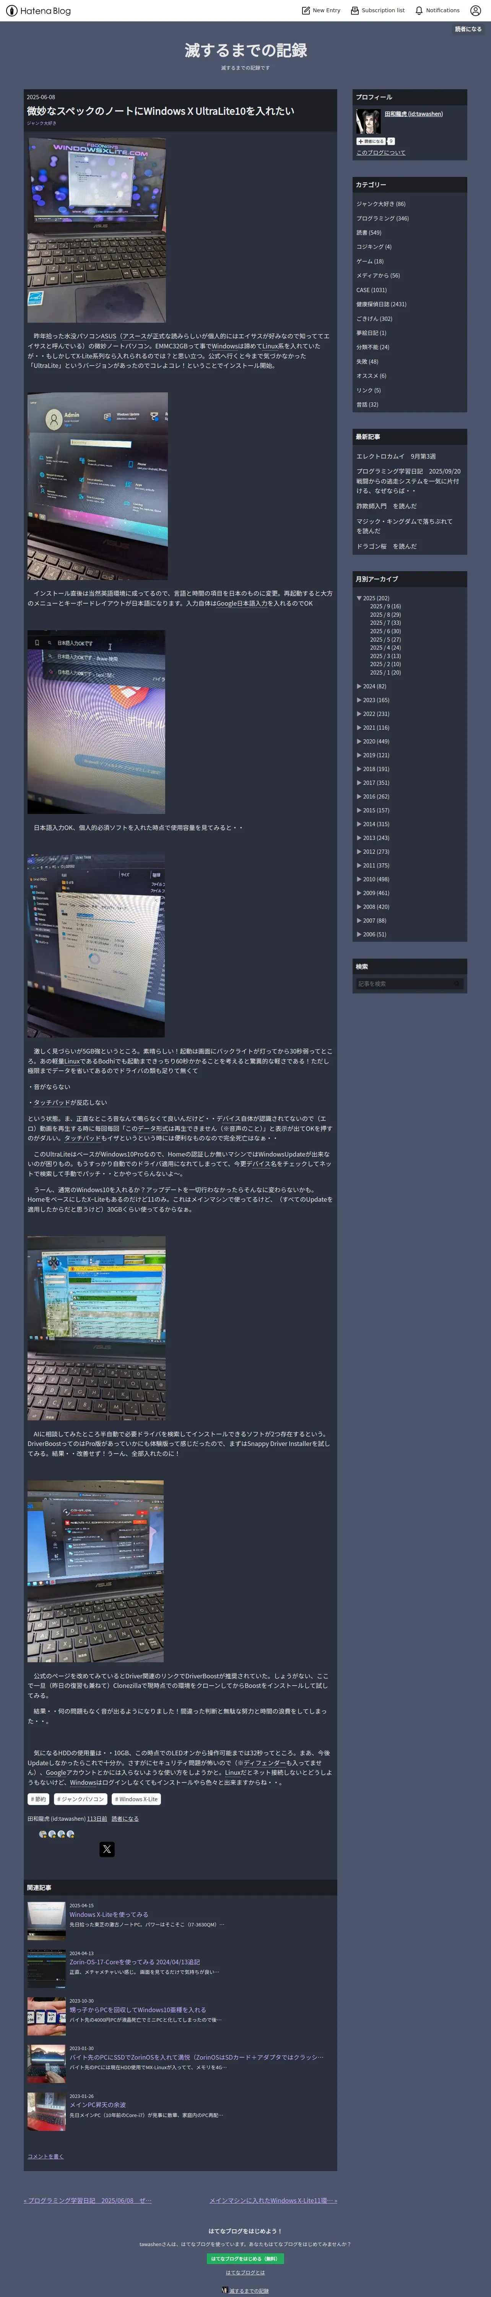
Task: Click 読者になる link below the tags
Action: tap(125, 1819)
